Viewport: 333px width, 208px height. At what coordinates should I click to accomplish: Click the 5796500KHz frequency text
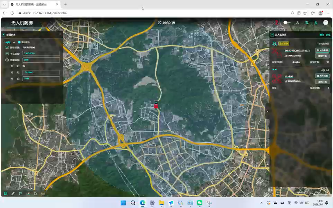coord(294,56)
